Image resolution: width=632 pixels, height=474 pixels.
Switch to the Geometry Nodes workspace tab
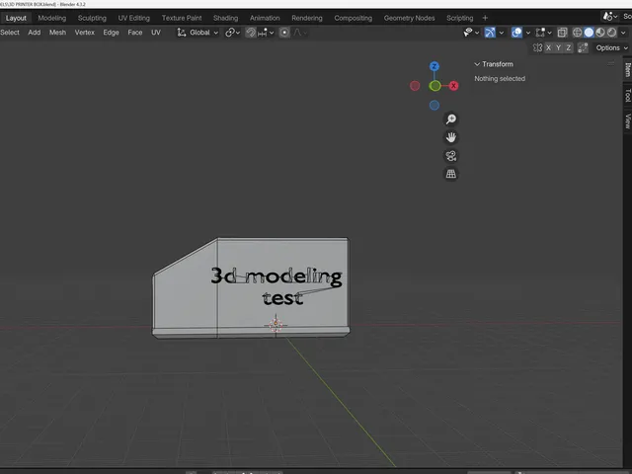[409, 18]
